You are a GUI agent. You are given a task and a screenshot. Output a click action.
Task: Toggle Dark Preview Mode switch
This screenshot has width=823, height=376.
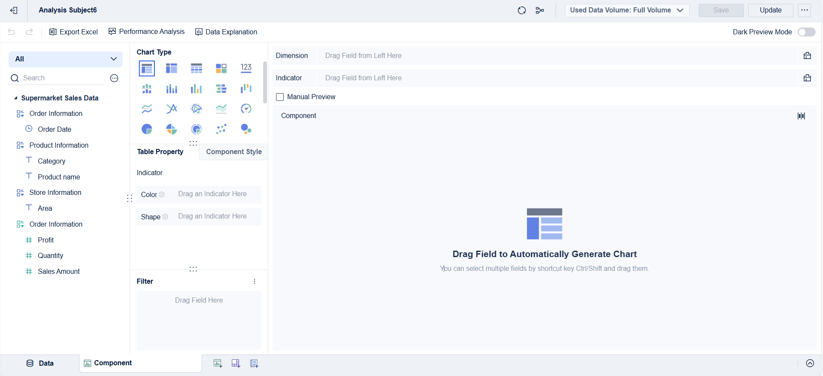pyautogui.click(x=806, y=32)
